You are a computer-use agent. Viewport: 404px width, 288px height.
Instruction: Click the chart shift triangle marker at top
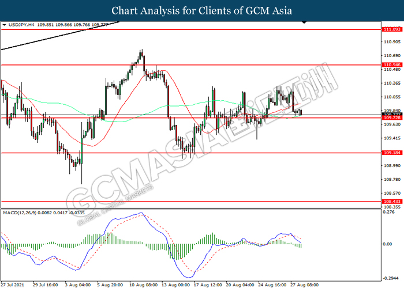(304, 22)
